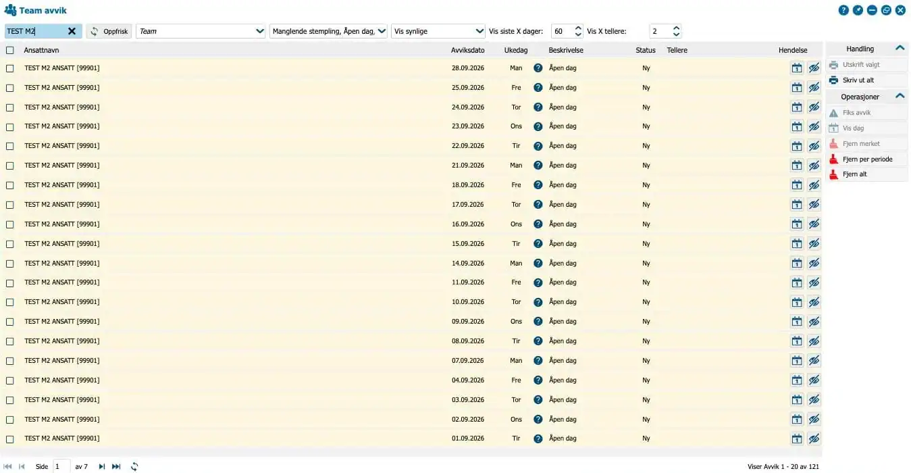911x473 pixels.
Task: Show info icon for 08.09.2026 Åpen dag
Action: pos(538,341)
